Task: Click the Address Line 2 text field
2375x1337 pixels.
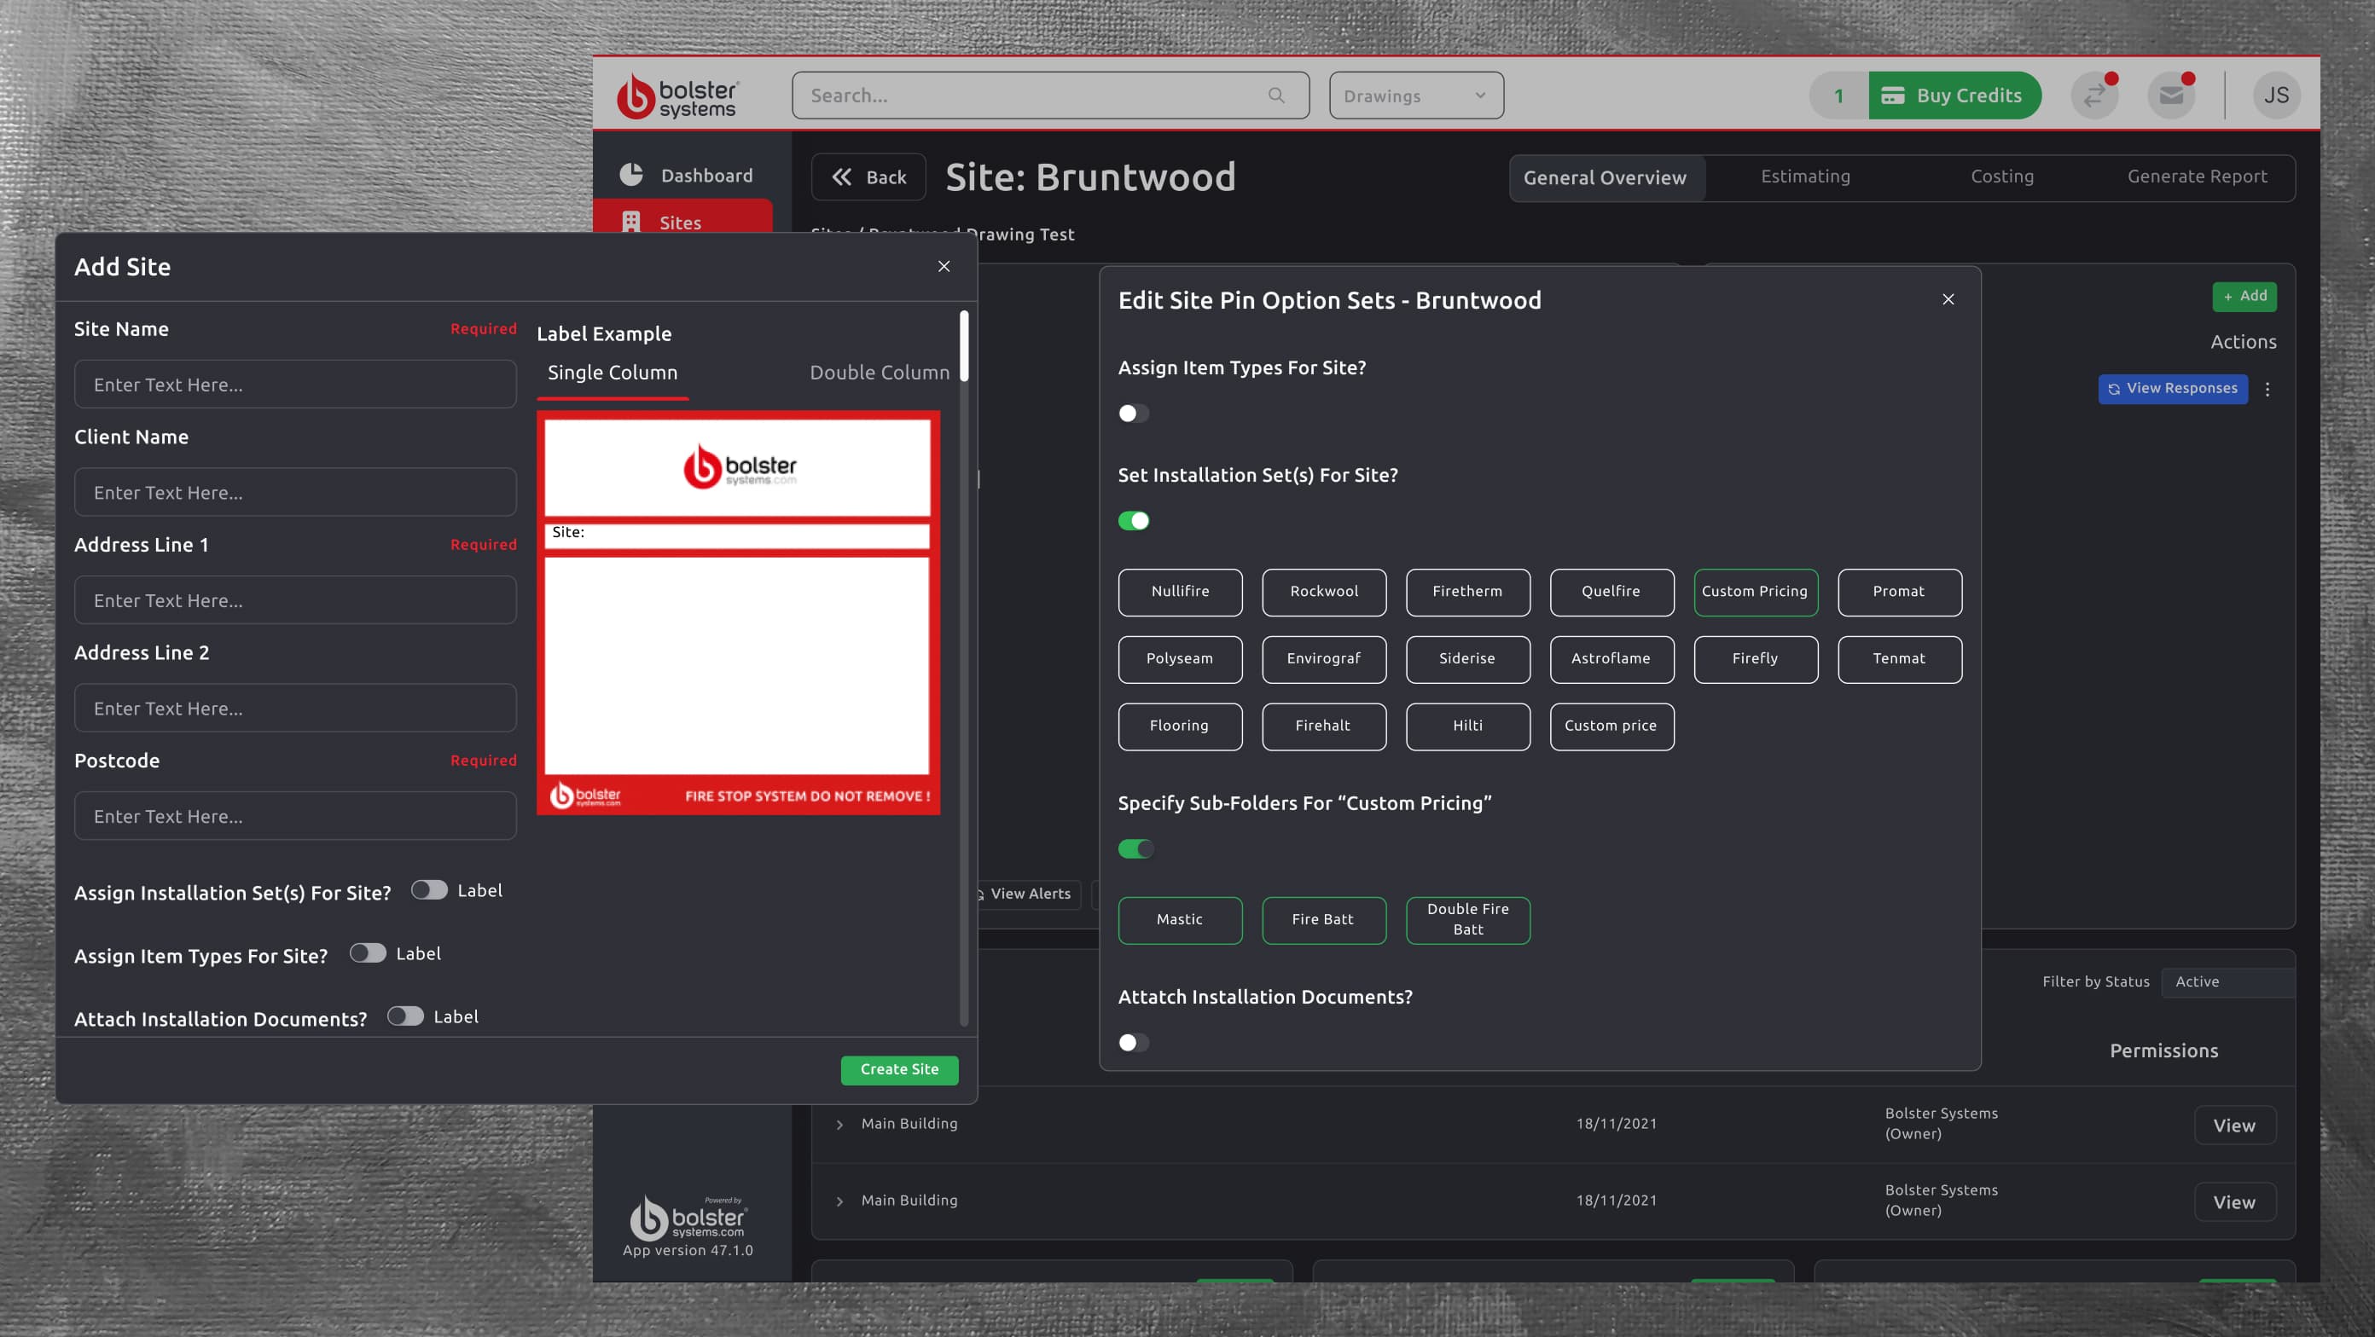Action: [x=295, y=708]
